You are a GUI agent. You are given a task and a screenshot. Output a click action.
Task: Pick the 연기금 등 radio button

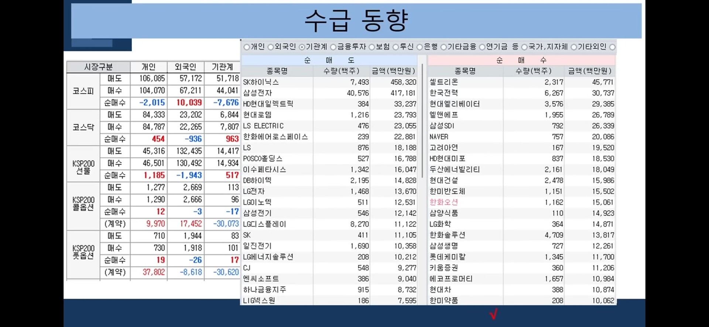482,47
